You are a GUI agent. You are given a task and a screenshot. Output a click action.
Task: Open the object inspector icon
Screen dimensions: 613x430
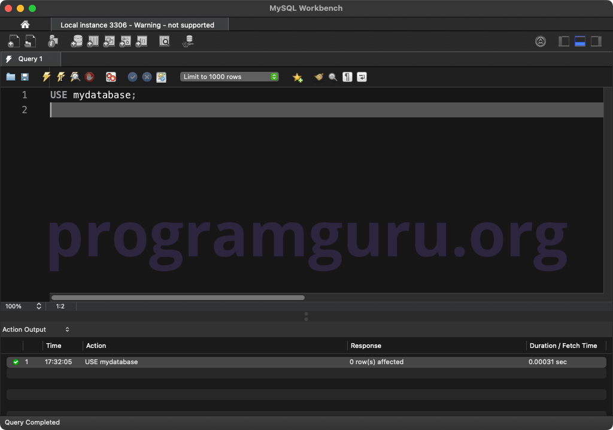(x=53, y=41)
